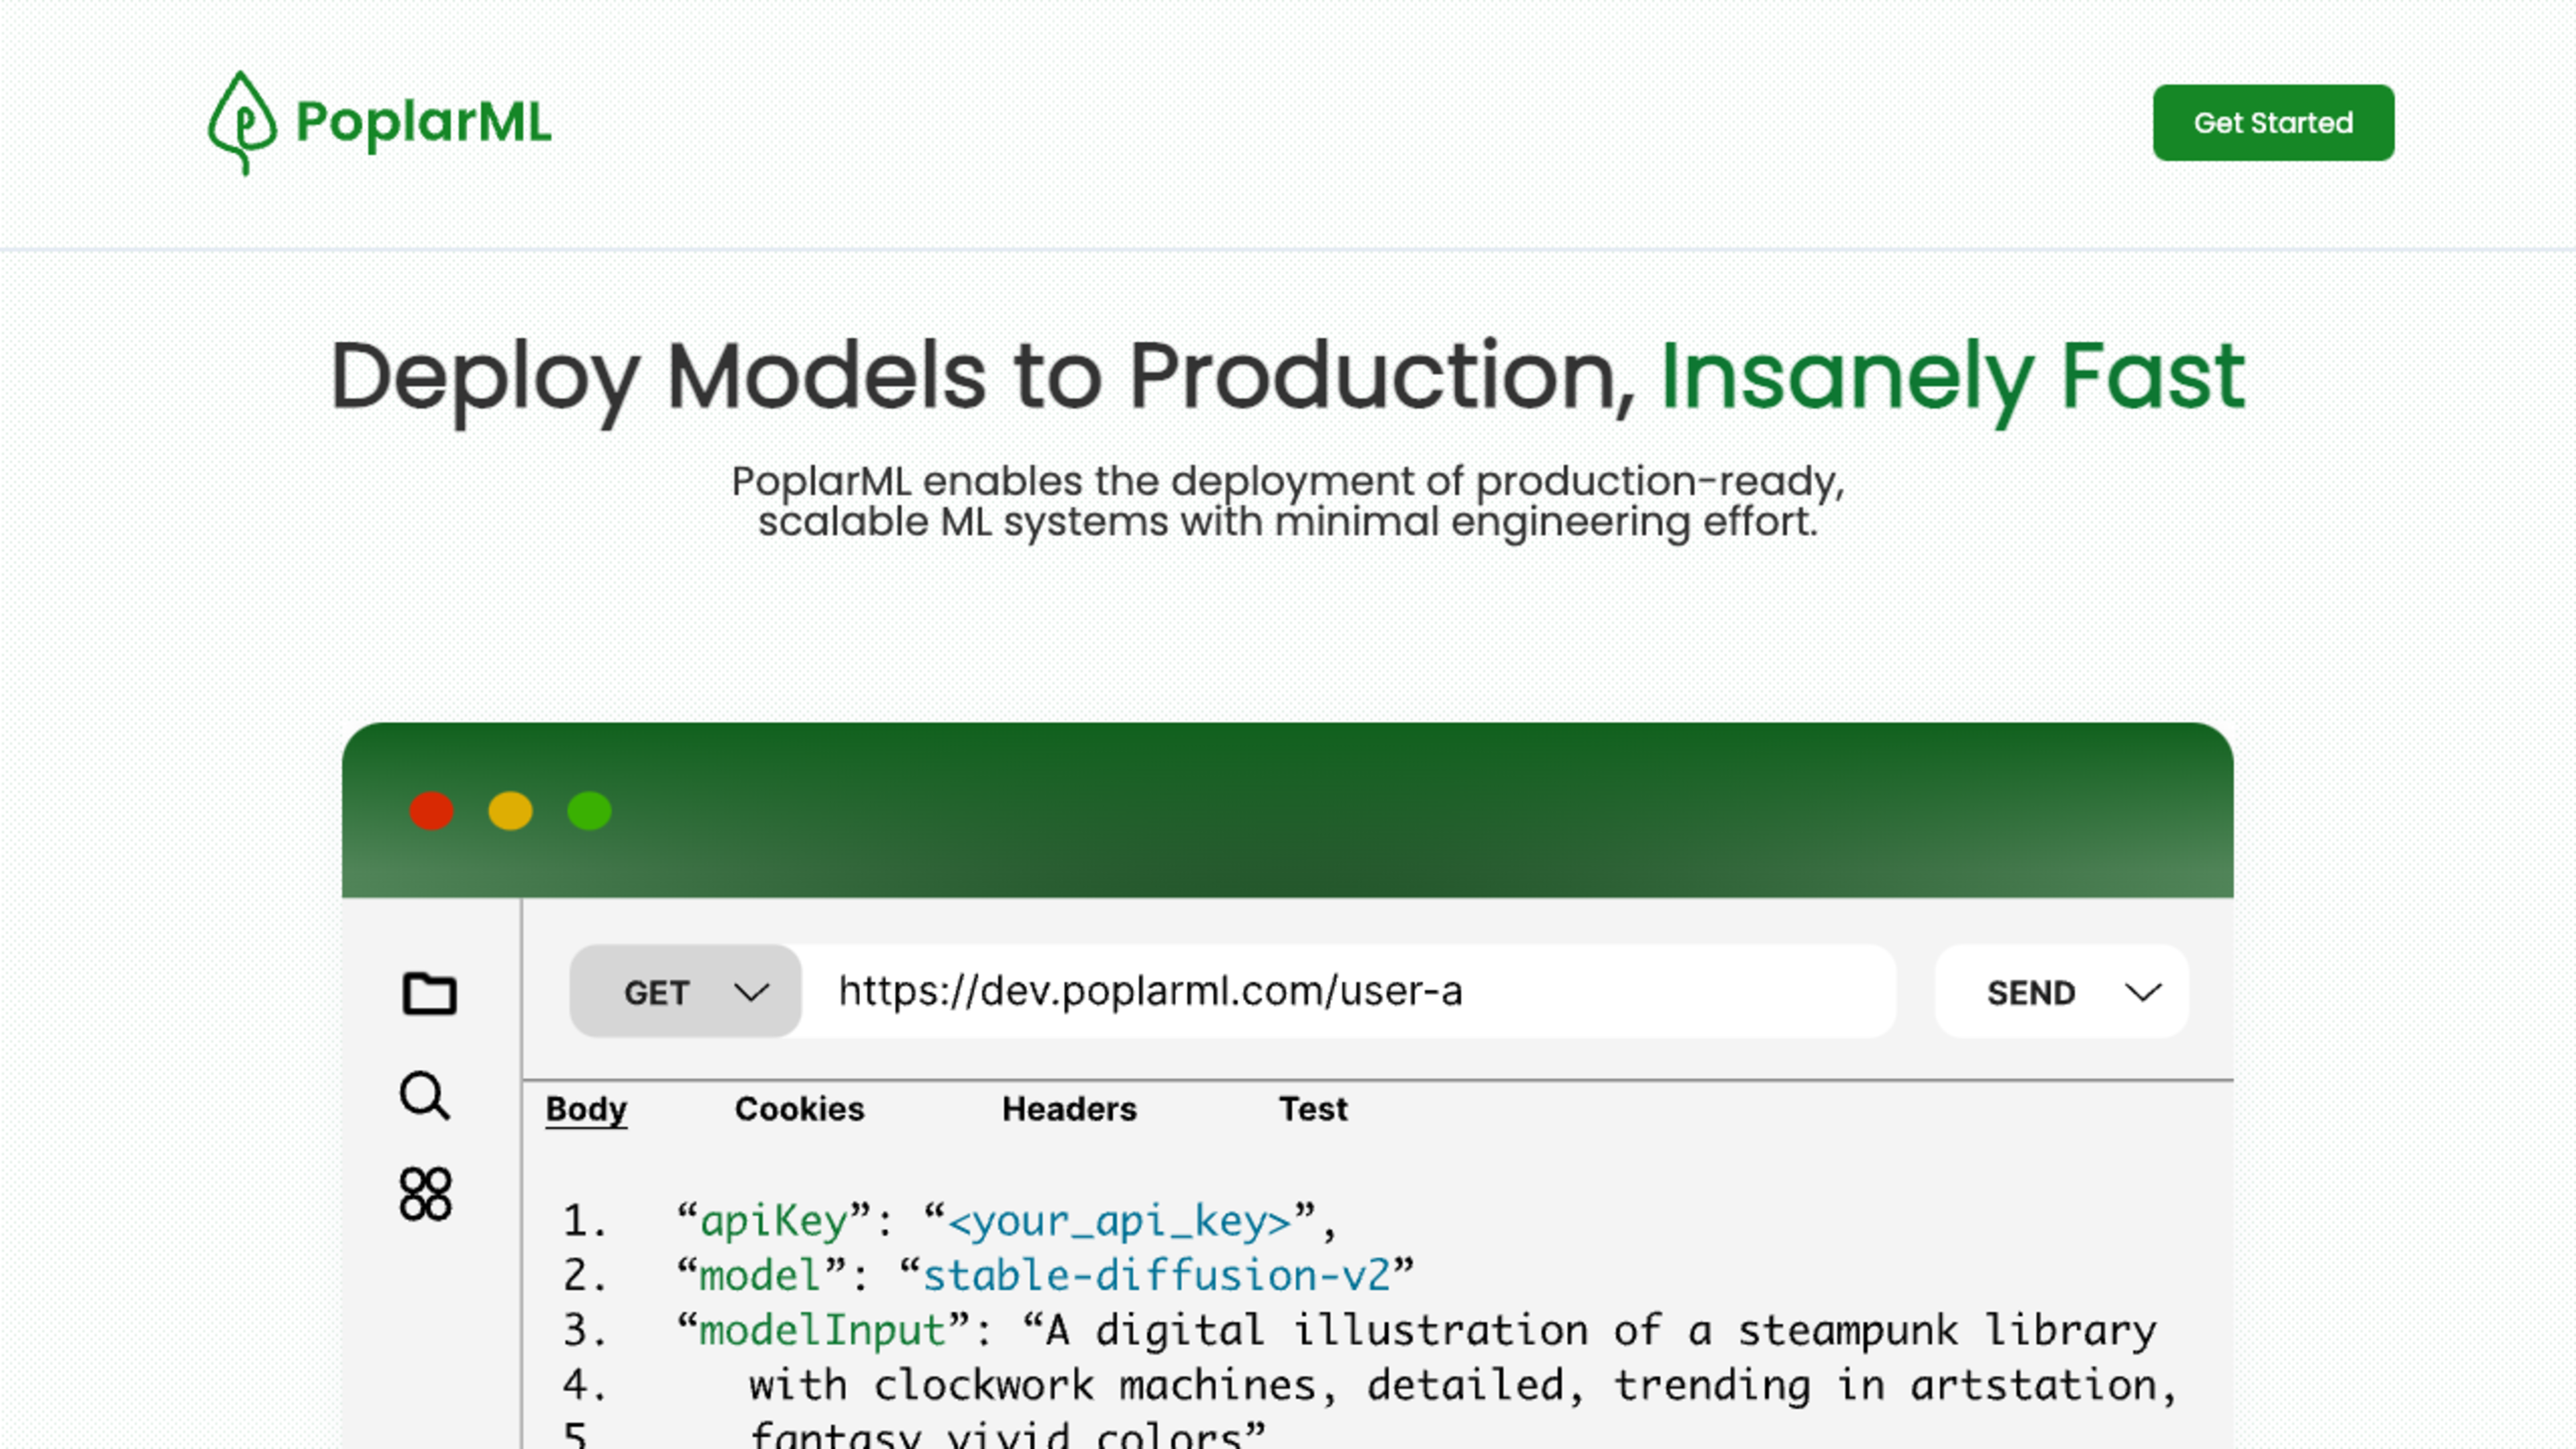This screenshot has height=1449, width=2576.
Task: Click the red window dot
Action: pyautogui.click(x=432, y=811)
